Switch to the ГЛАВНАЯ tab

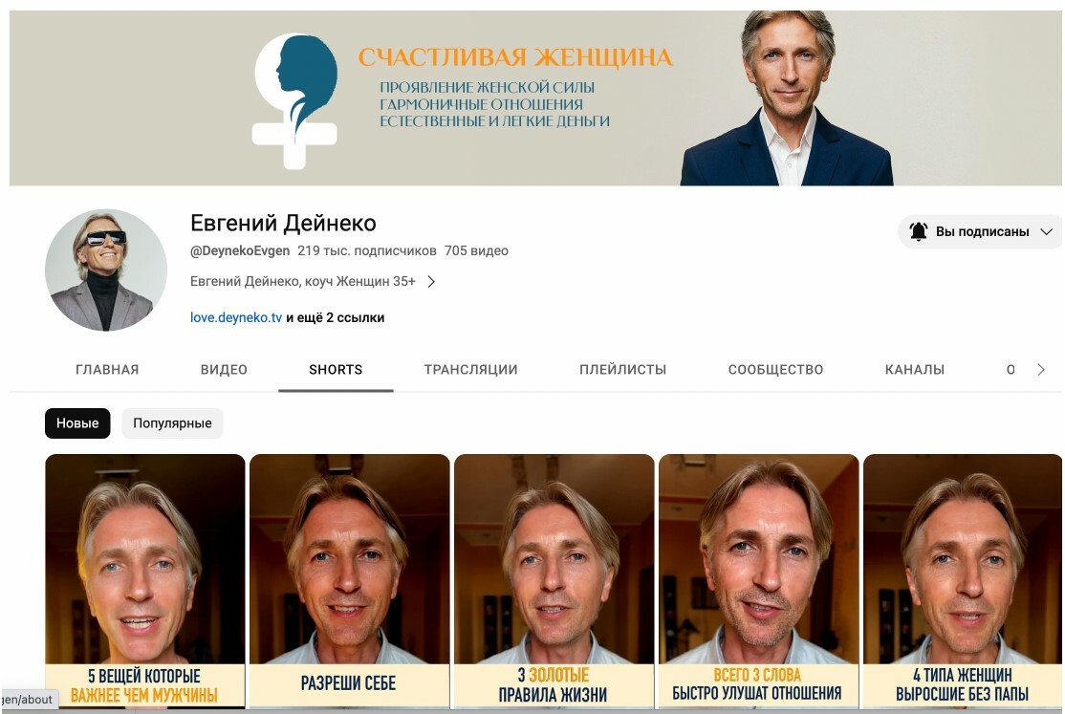point(107,370)
